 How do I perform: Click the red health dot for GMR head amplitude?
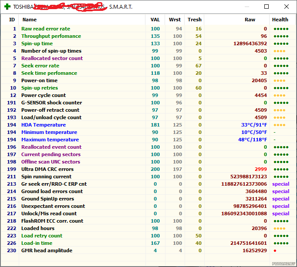275,251
